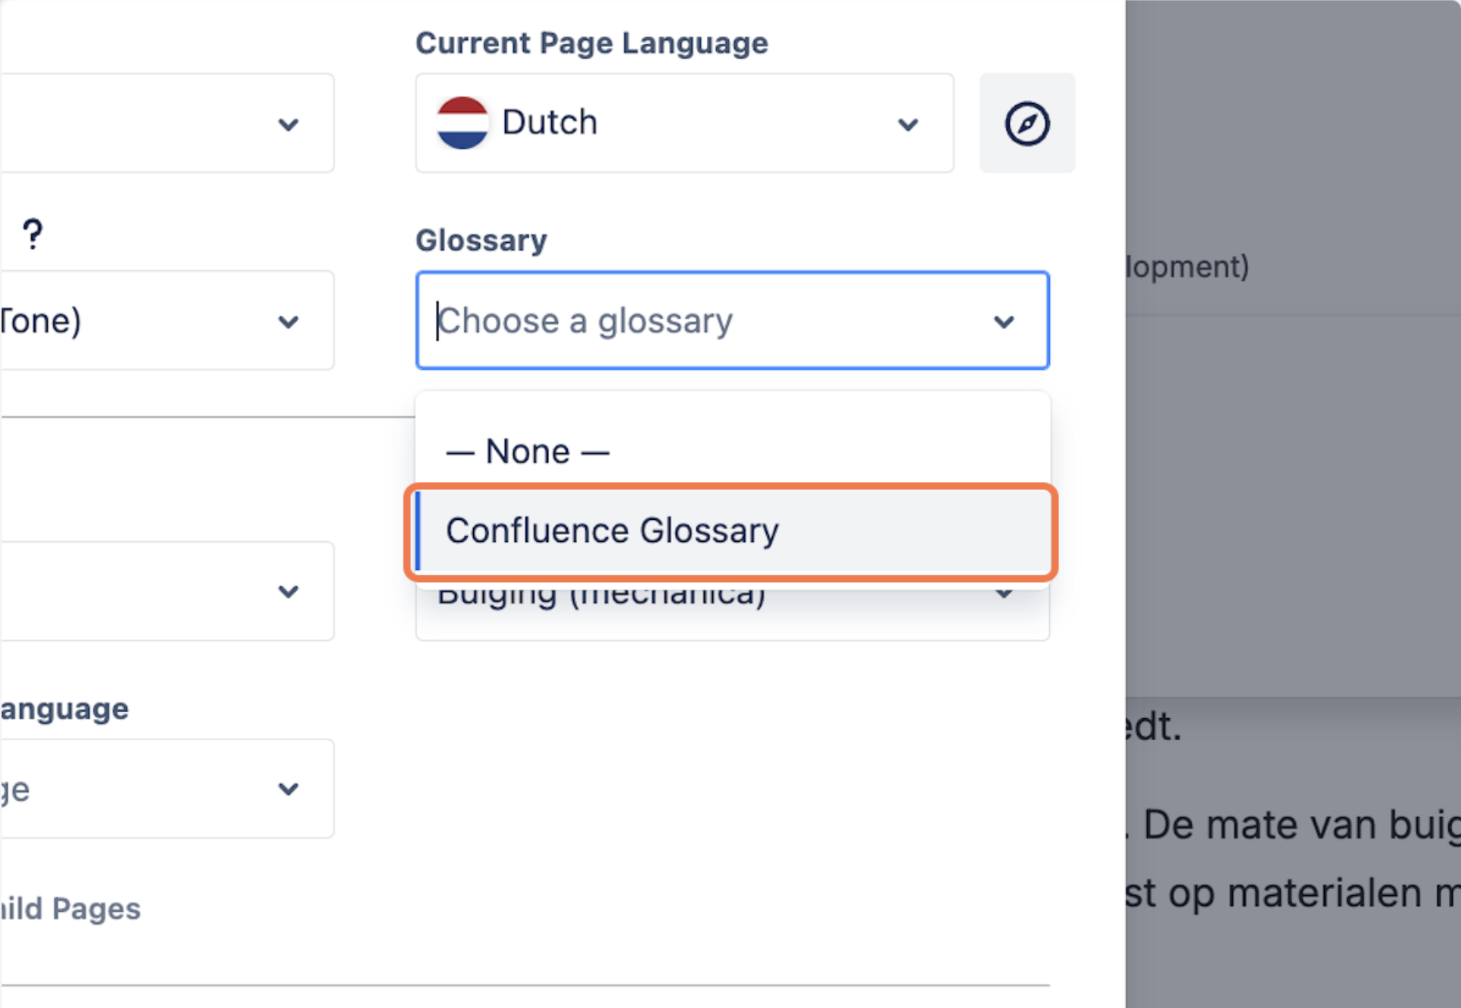
Task: Click the "Glossary" field label
Action: click(x=481, y=241)
